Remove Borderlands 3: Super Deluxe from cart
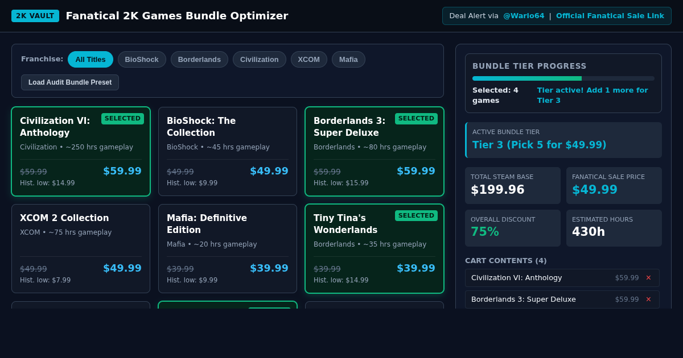Viewport: 683px width, 358px height. pos(648,299)
